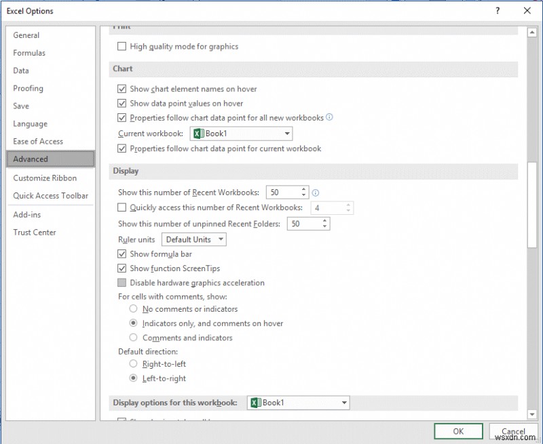Click the Excel workbook icon beside Book1 current workbook

[200, 134]
